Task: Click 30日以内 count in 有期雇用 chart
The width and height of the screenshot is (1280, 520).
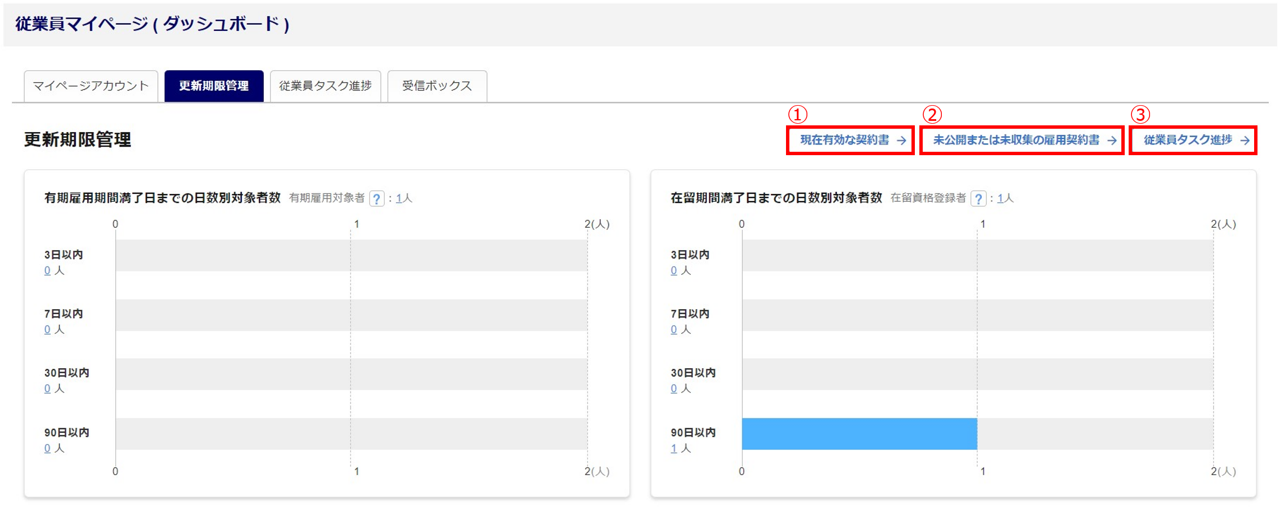Action: tap(47, 389)
